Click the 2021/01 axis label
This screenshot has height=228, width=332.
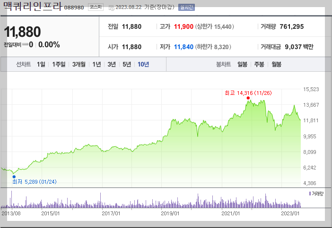click(231, 213)
